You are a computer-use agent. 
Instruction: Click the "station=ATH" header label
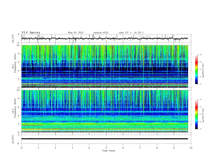coord(101,33)
